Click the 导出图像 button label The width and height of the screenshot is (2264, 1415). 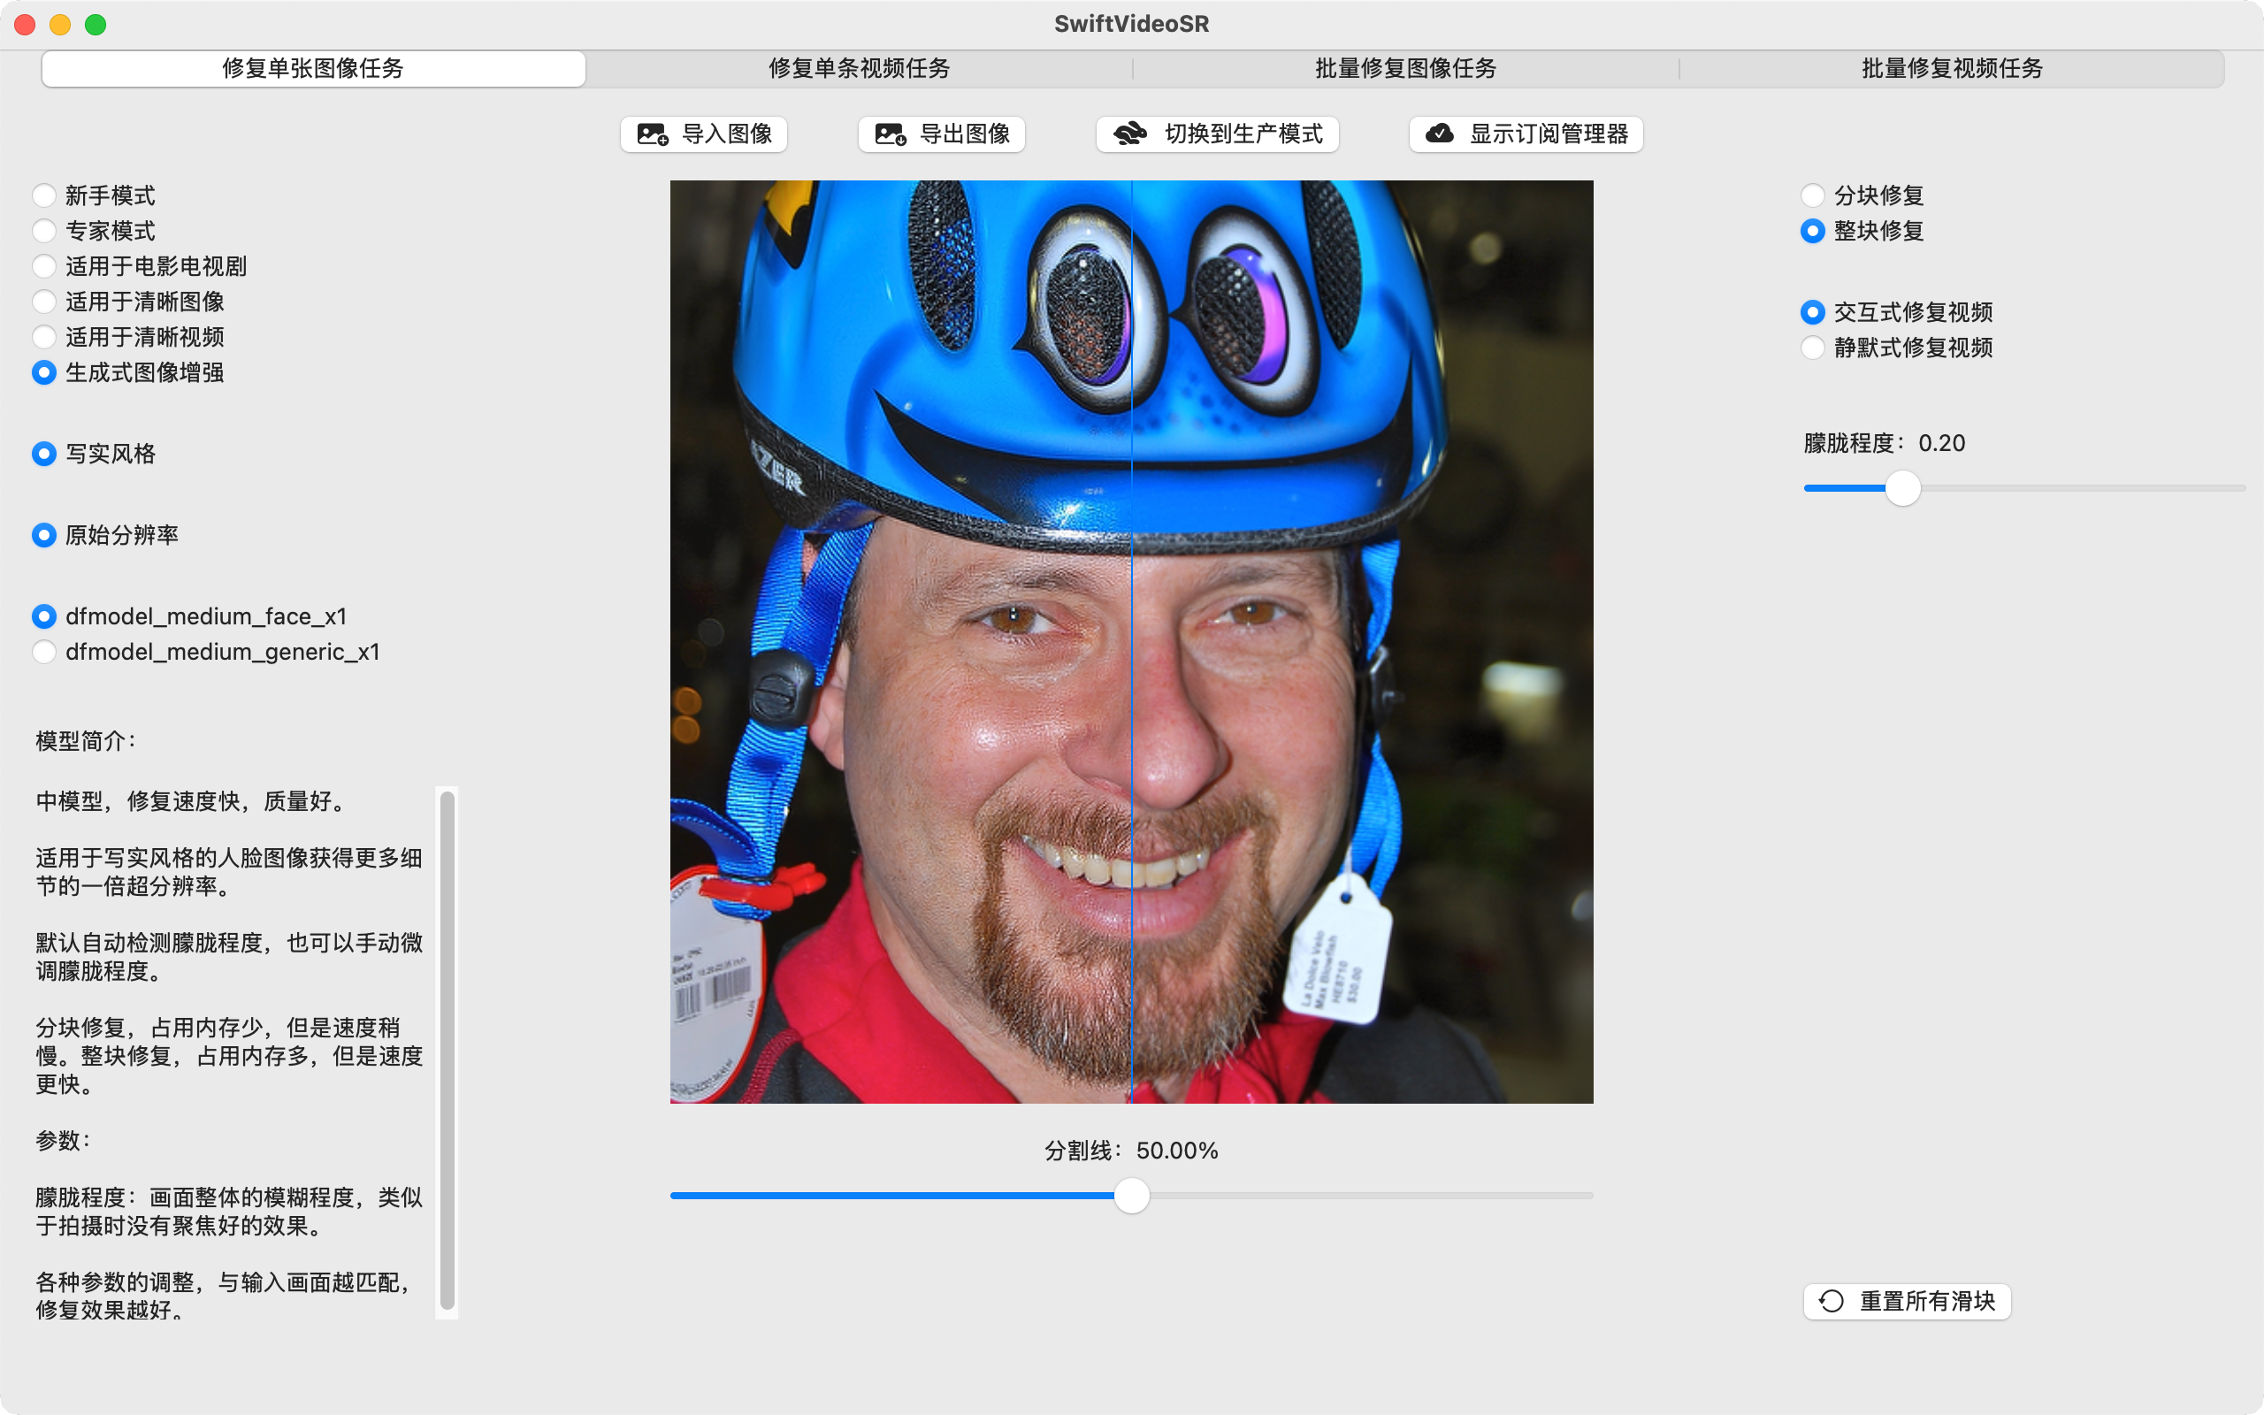pos(965,134)
